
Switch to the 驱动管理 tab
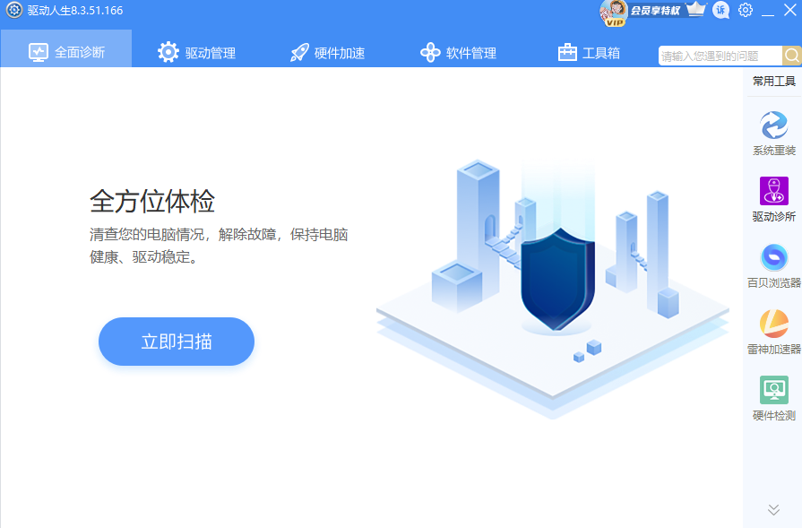(x=196, y=52)
